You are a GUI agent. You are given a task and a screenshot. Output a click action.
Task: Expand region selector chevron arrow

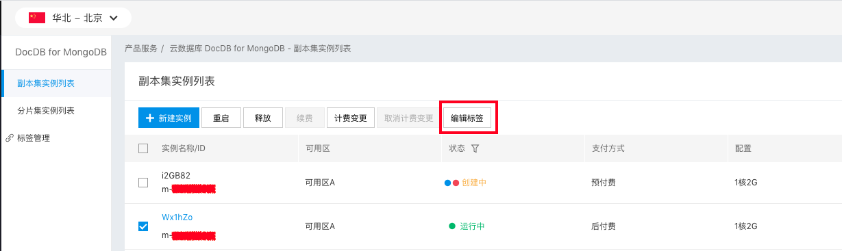click(113, 18)
